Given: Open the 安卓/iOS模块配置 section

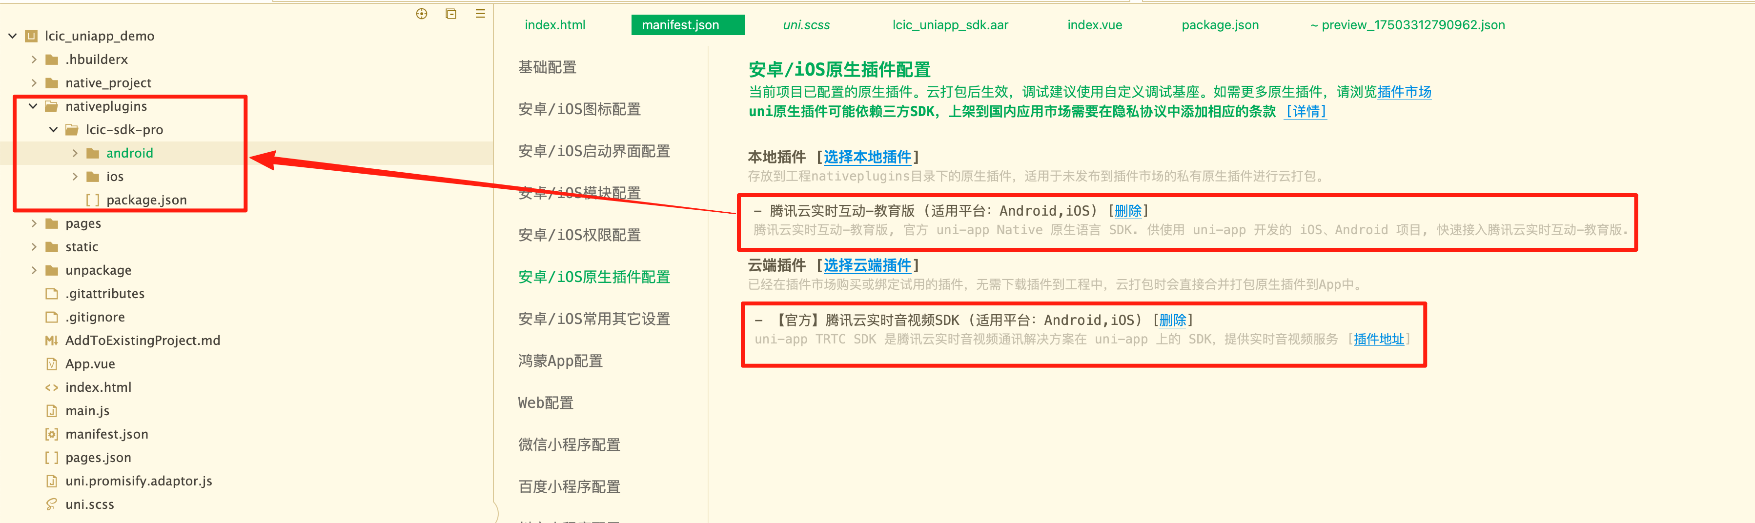Looking at the screenshot, I should (579, 193).
